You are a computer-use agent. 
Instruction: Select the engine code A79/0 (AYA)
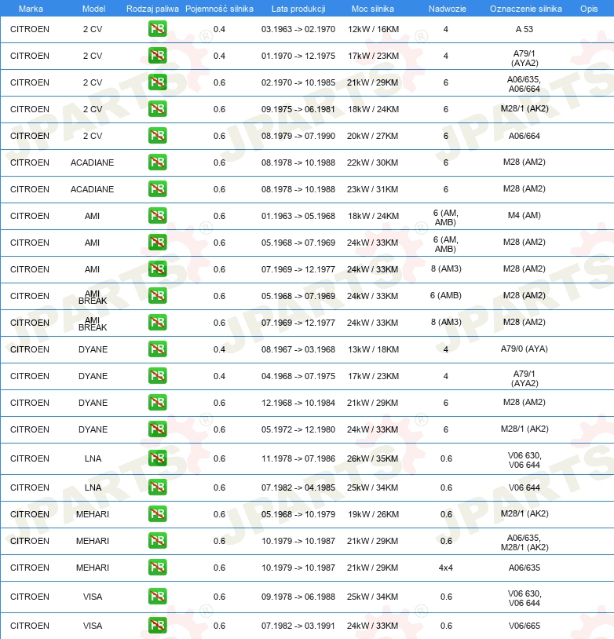pos(524,349)
